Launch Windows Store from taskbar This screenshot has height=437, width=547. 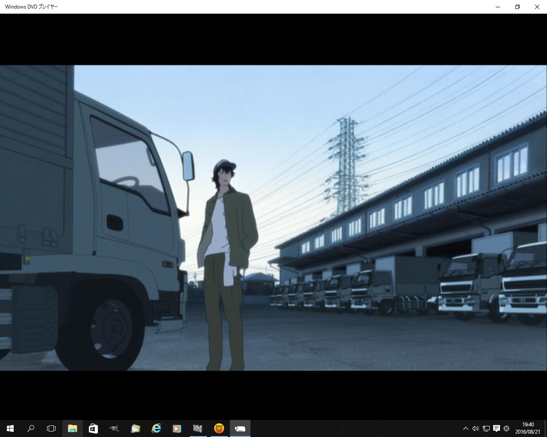point(93,428)
